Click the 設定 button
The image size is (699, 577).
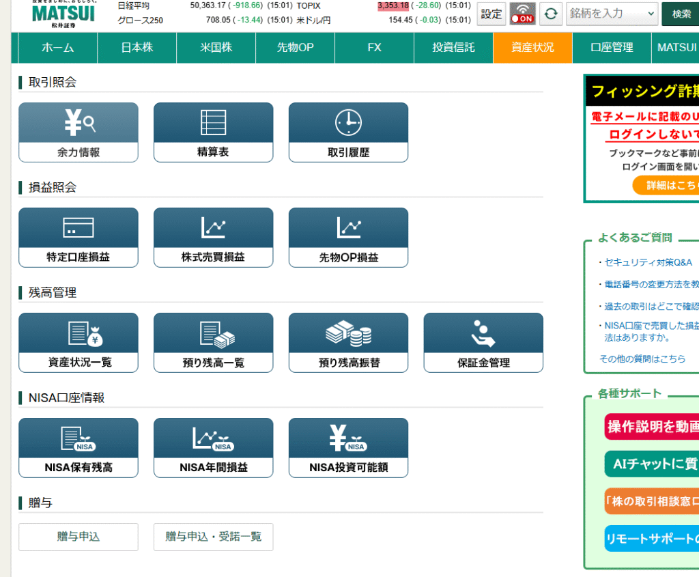point(491,14)
